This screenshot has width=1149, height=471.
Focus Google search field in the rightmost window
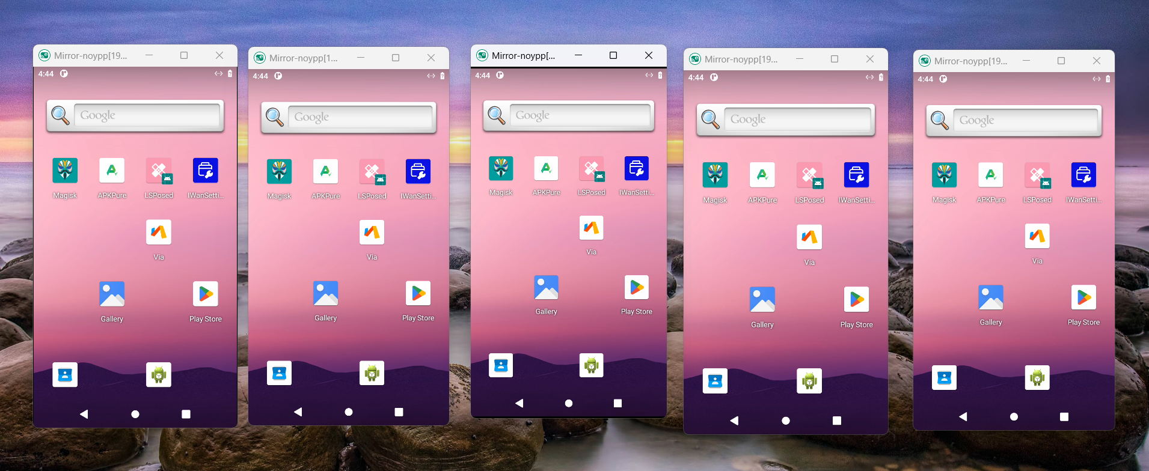tap(1026, 121)
